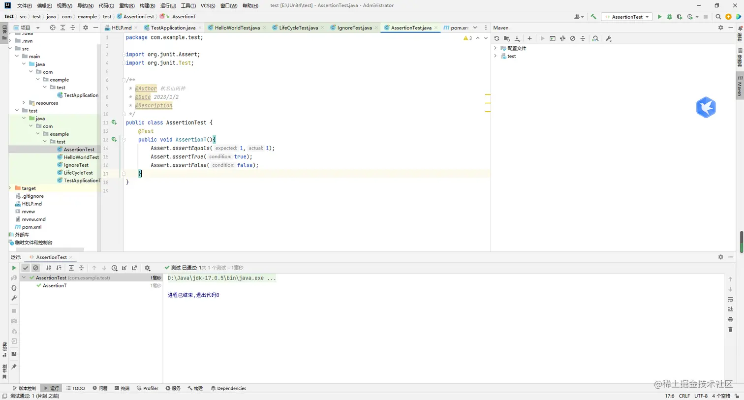Collapse all in Maven panel
Viewport: 744px width, 400px height.
point(583,38)
